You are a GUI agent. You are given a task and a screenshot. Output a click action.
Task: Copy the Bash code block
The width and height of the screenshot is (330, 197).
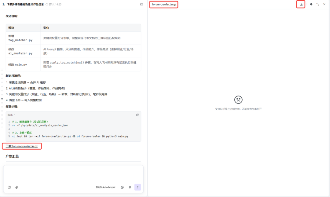coord(137,115)
